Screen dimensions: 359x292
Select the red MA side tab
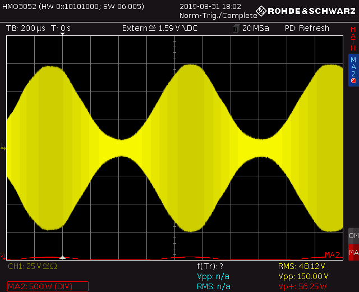(353, 253)
